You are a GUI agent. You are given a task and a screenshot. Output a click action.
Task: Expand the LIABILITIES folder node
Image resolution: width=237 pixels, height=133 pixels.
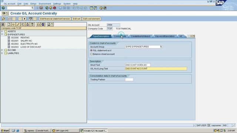click(x=2, y=53)
